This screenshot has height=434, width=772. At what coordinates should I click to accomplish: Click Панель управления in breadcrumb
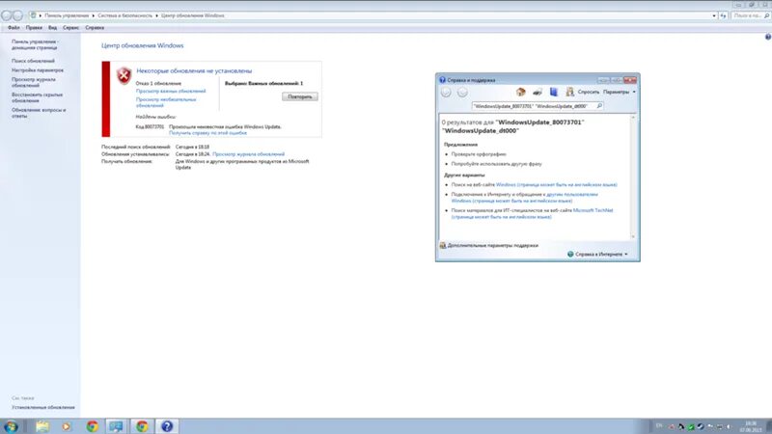67,15
